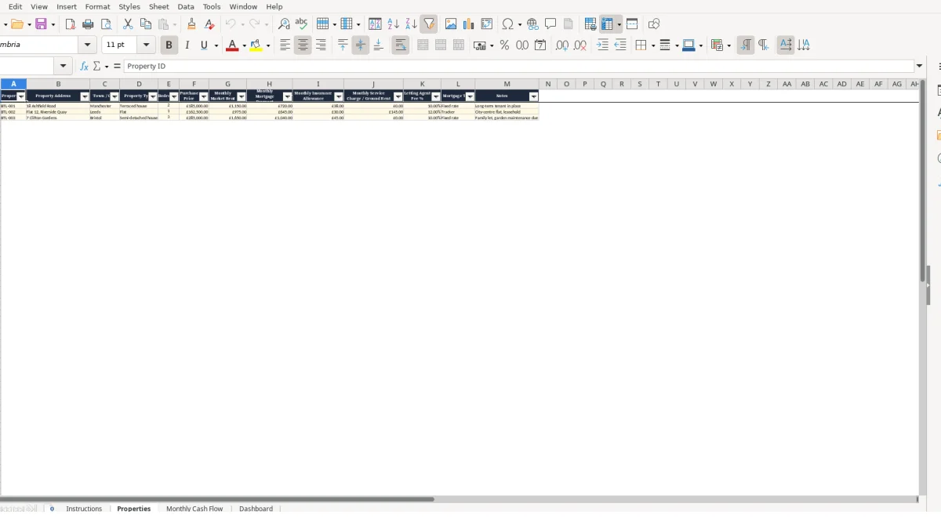Delete a decimal place

(x=579, y=45)
